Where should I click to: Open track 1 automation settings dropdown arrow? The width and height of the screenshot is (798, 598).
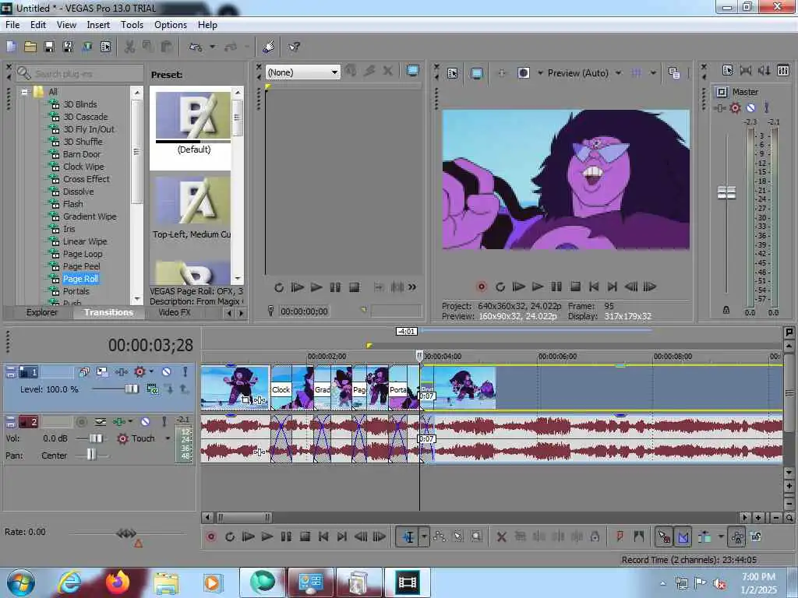pyautogui.click(x=152, y=372)
